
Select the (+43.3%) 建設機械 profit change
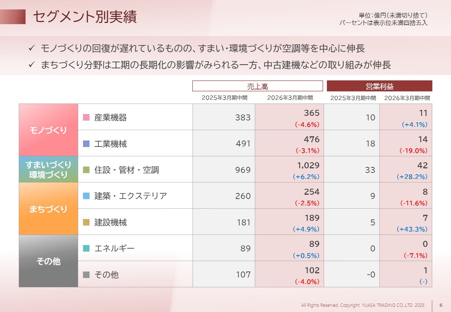[x=412, y=229]
